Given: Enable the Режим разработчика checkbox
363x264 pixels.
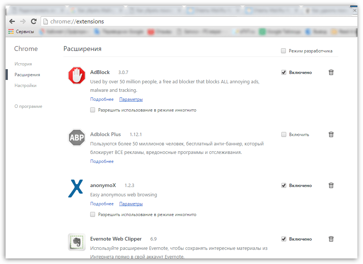Looking at the screenshot, I should click(284, 51).
